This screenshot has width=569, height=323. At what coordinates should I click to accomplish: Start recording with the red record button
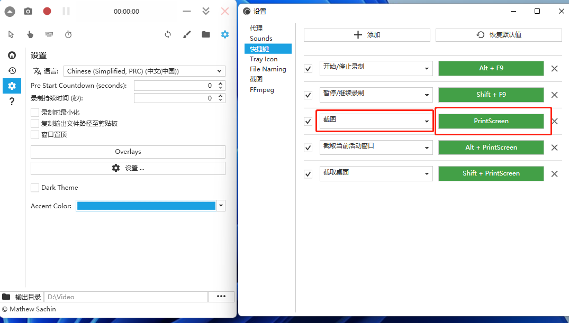[x=47, y=11]
